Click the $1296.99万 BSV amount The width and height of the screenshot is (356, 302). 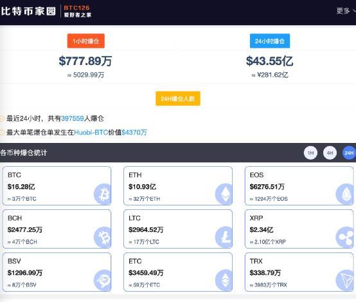pyautogui.click(x=25, y=273)
